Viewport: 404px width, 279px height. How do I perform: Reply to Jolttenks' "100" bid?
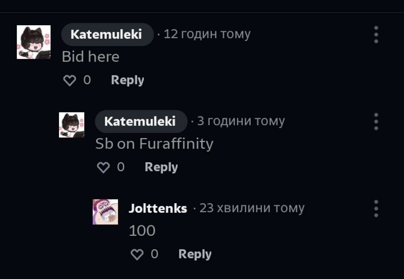[x=195, y=254]
